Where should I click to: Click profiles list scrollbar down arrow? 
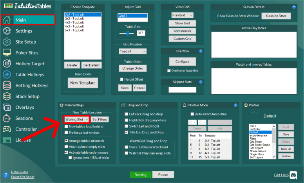274,157
